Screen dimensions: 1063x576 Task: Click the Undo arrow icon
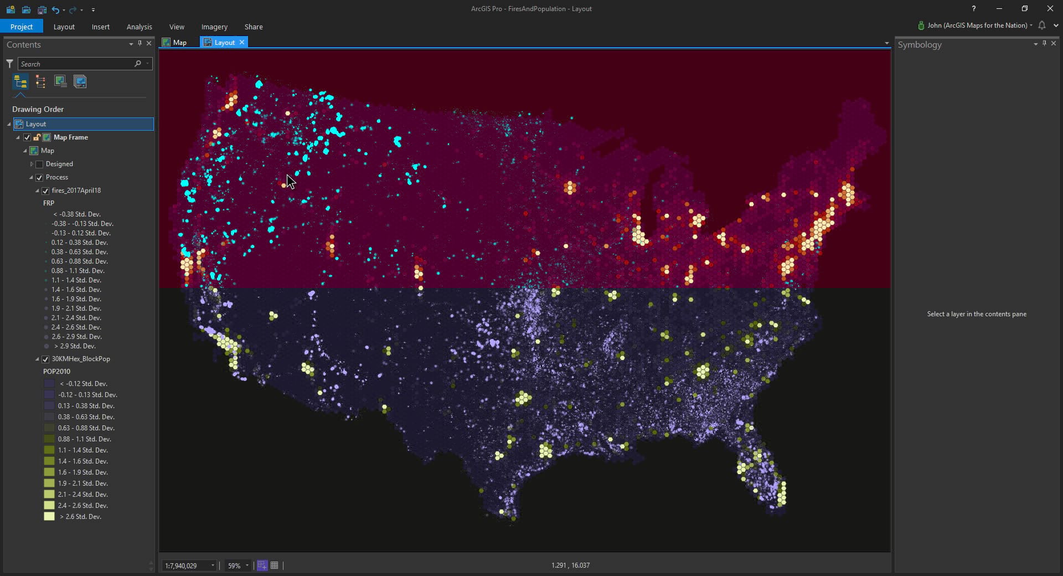tap(55, 9)
